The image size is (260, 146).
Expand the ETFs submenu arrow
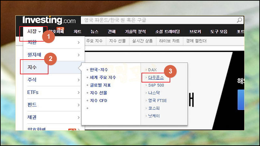click(79, 92)
